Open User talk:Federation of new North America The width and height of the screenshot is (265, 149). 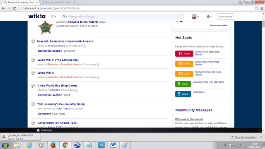pos(65,41)
